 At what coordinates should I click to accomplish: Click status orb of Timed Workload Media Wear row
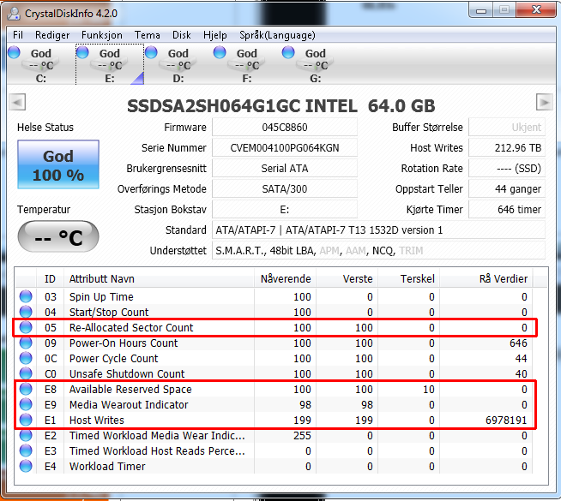pyautogui.click(x=26, y=435)
